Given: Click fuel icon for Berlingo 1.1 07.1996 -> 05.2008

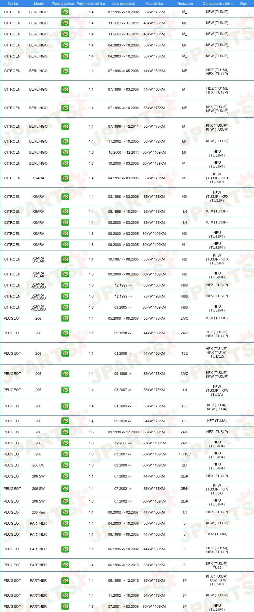Looking at the screenshot, I should 65,71.
